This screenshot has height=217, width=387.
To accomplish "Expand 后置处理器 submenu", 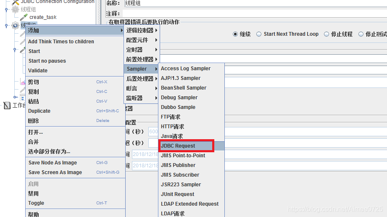I will pyautogui.click(x=142, y=79).
